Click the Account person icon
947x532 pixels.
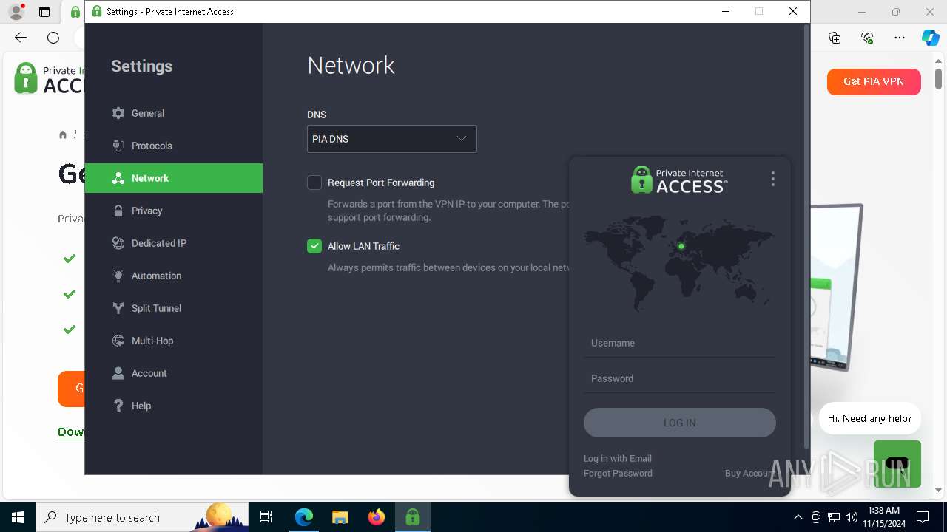(x=118, y=373)
